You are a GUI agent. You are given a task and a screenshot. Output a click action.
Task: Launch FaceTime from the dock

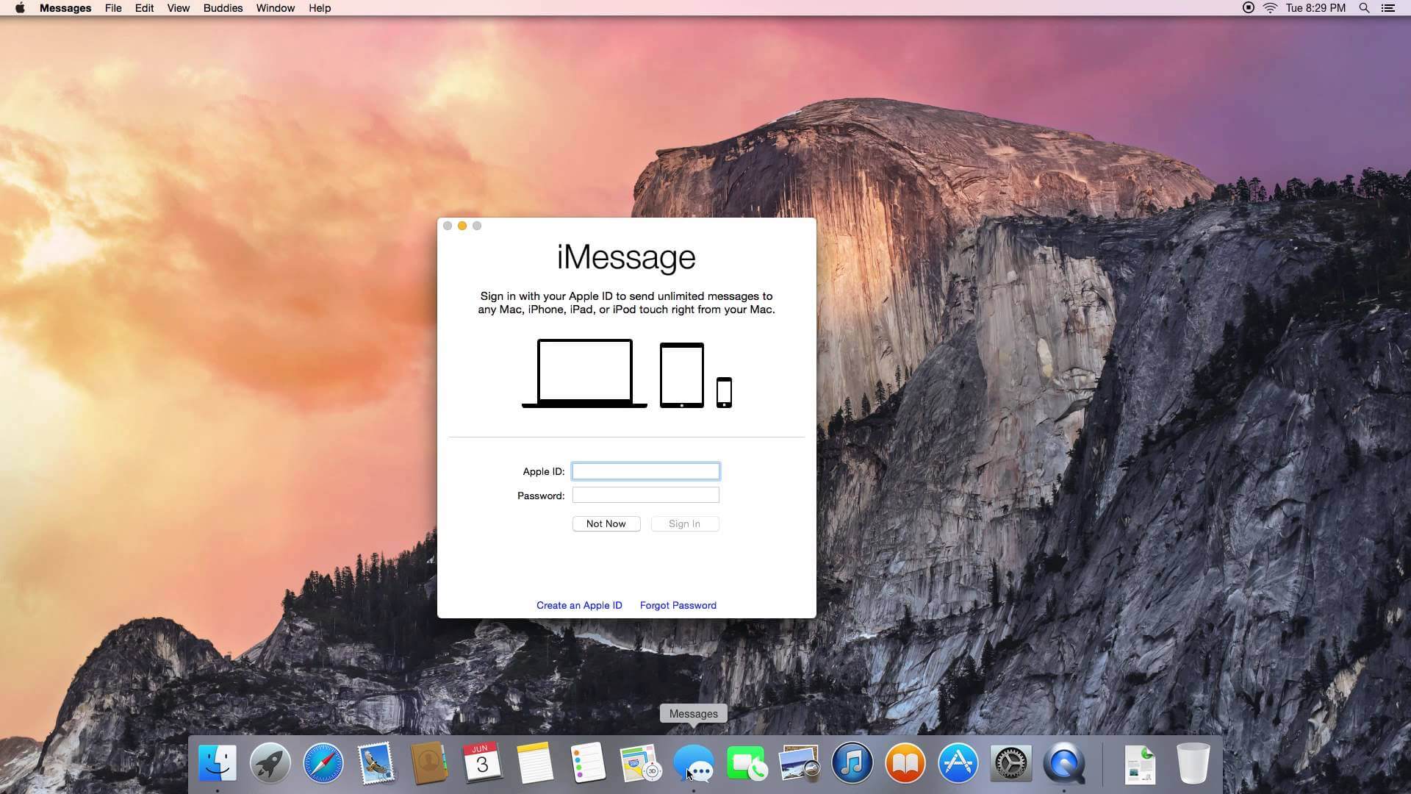coord(746,763)
